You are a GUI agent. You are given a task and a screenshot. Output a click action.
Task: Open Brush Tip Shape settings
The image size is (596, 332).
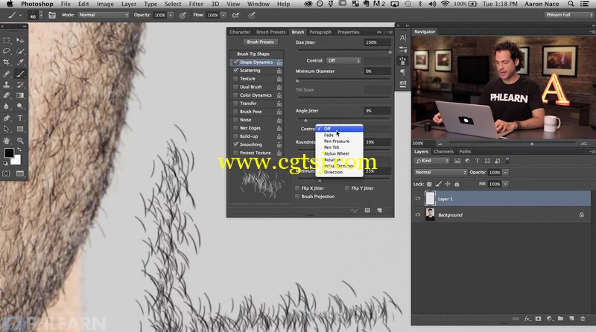253,54
